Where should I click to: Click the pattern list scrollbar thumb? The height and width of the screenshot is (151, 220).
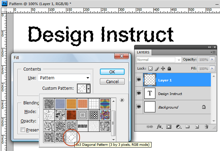[x=113, y=123]
